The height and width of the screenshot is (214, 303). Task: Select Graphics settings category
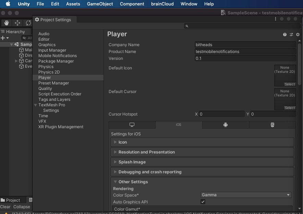click(47, 45)
